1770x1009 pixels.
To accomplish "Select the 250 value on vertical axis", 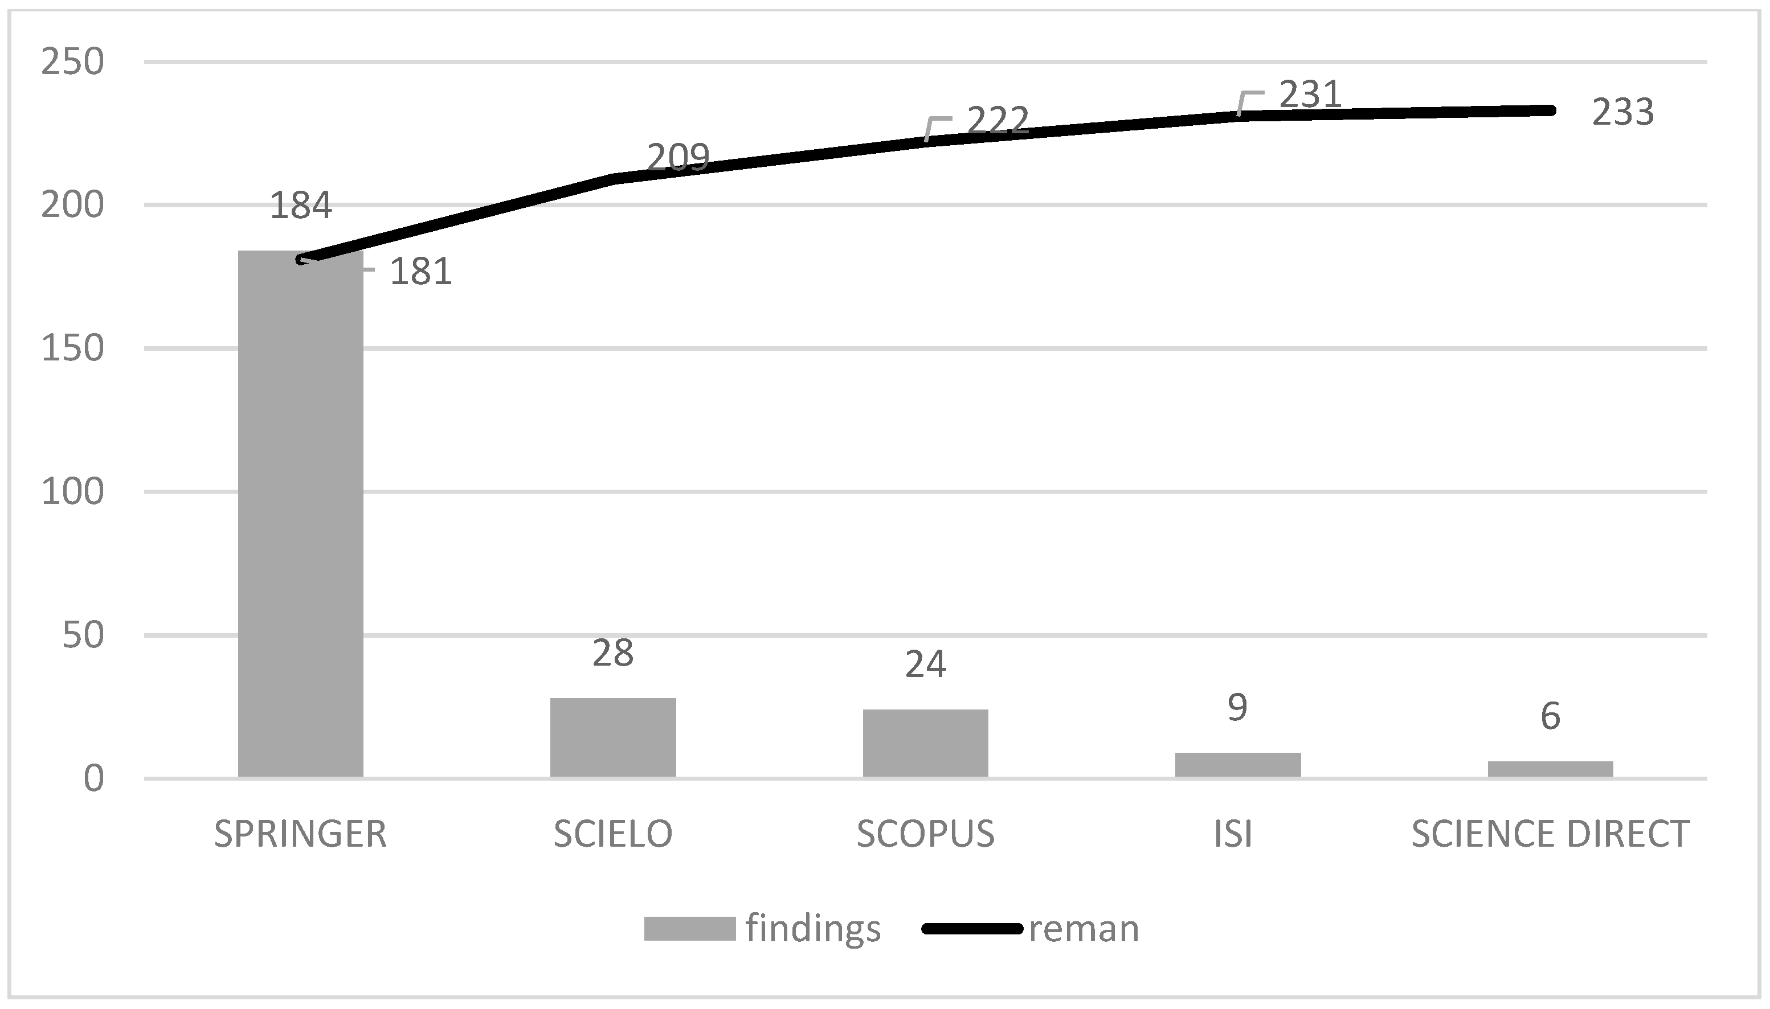I will [x=73, y=63].
